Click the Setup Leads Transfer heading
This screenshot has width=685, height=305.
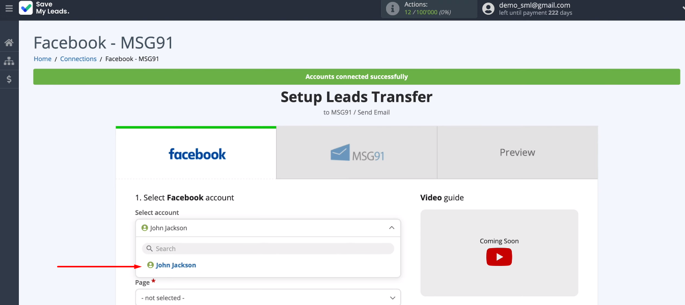pos(357,97)
